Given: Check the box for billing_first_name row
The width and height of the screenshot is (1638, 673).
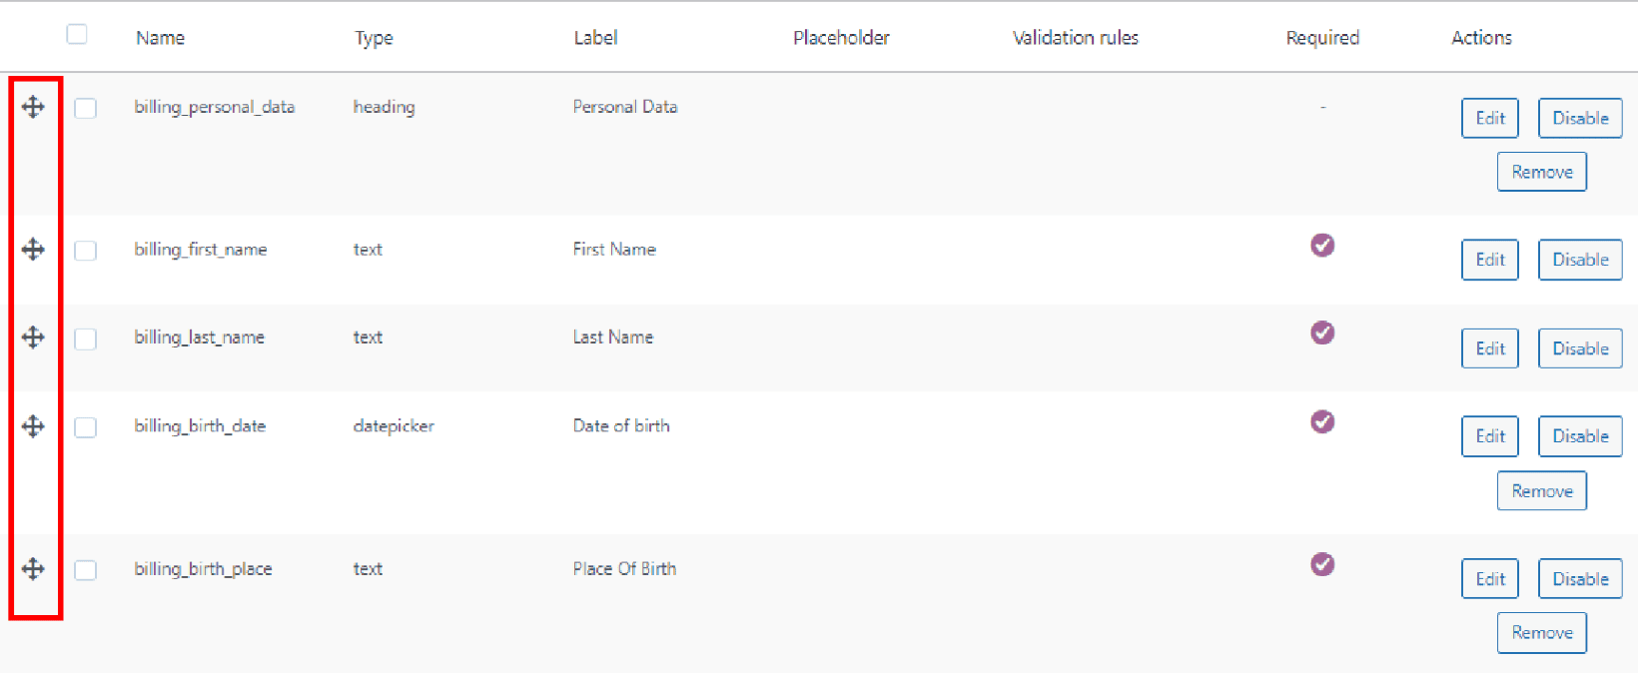Looking at the screenshot, I should coord(85,249).
